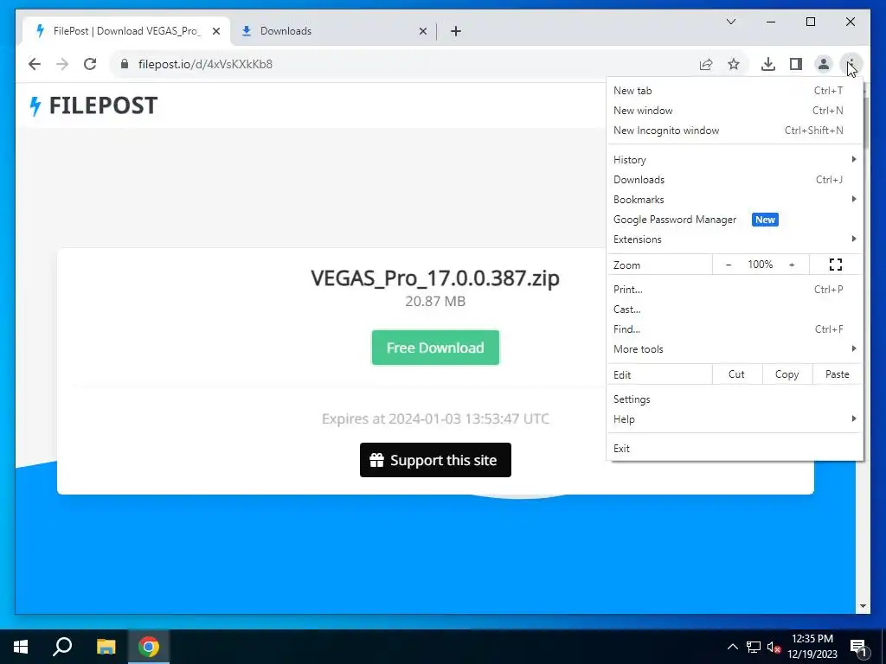Close the FilePost tab
This screenshot has height=664, width=886.
point(215,31)
